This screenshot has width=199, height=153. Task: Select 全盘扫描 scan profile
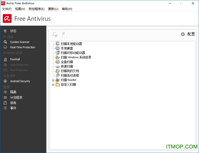point(67,62)
